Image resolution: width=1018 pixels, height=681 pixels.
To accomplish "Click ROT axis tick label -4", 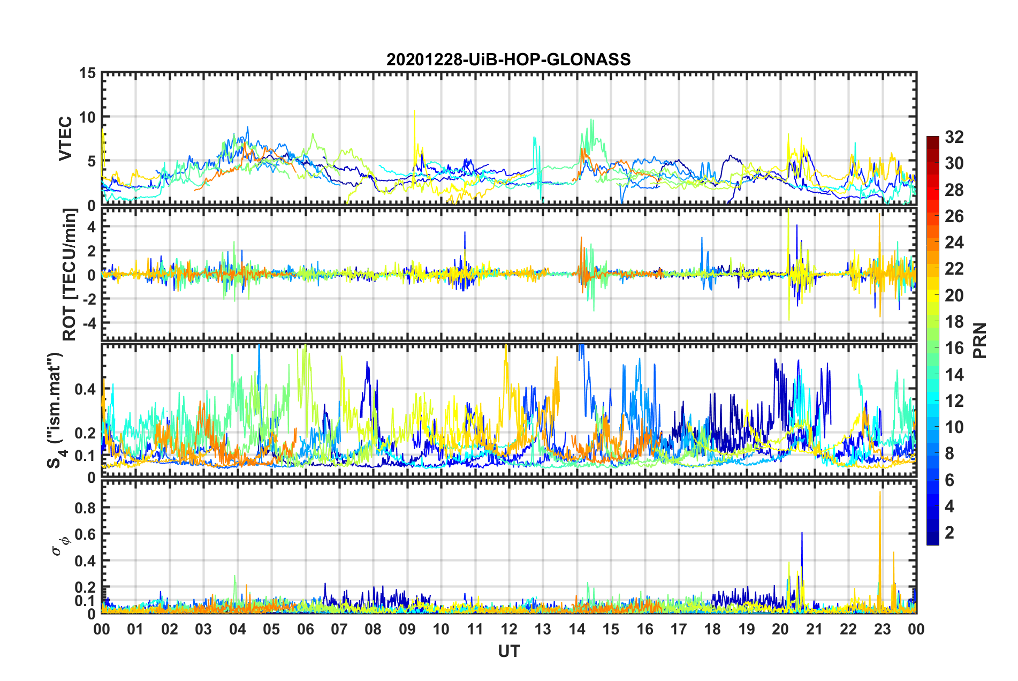I will 89,323.
